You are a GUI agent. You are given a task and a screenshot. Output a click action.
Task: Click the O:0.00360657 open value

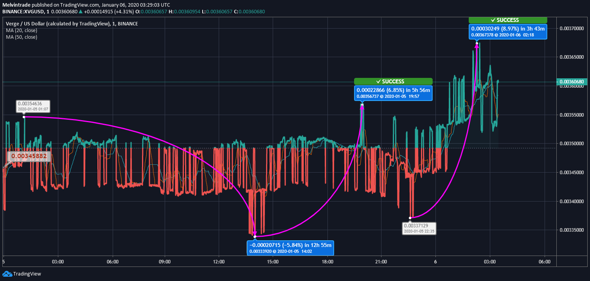(x=151, y=12)
